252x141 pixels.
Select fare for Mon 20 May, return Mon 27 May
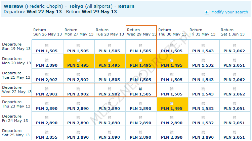(78, 60)
